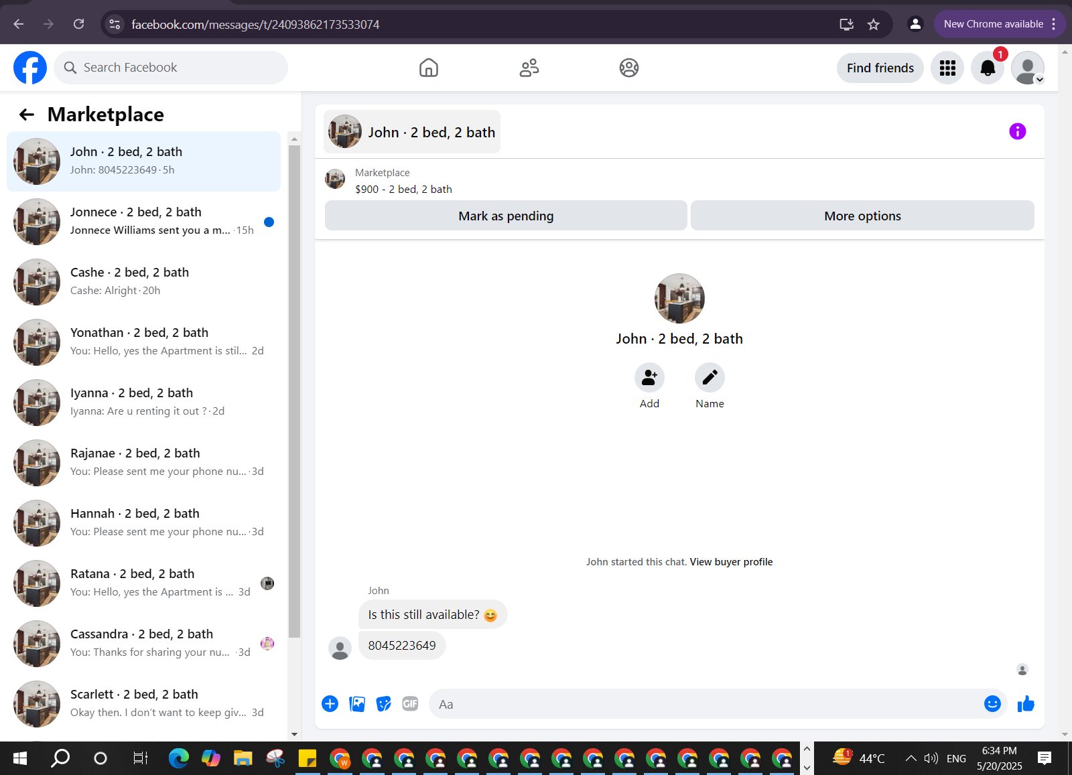Click the listing thumbnail in chat center
This screenshot has height=775, width=1072.
tap(679, 299)
